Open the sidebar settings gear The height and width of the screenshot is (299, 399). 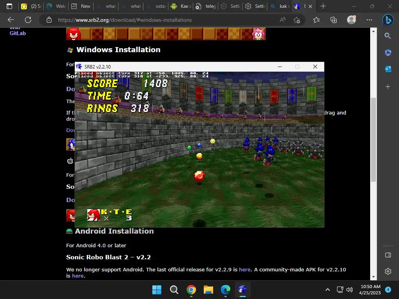click(x=388, y=271)
